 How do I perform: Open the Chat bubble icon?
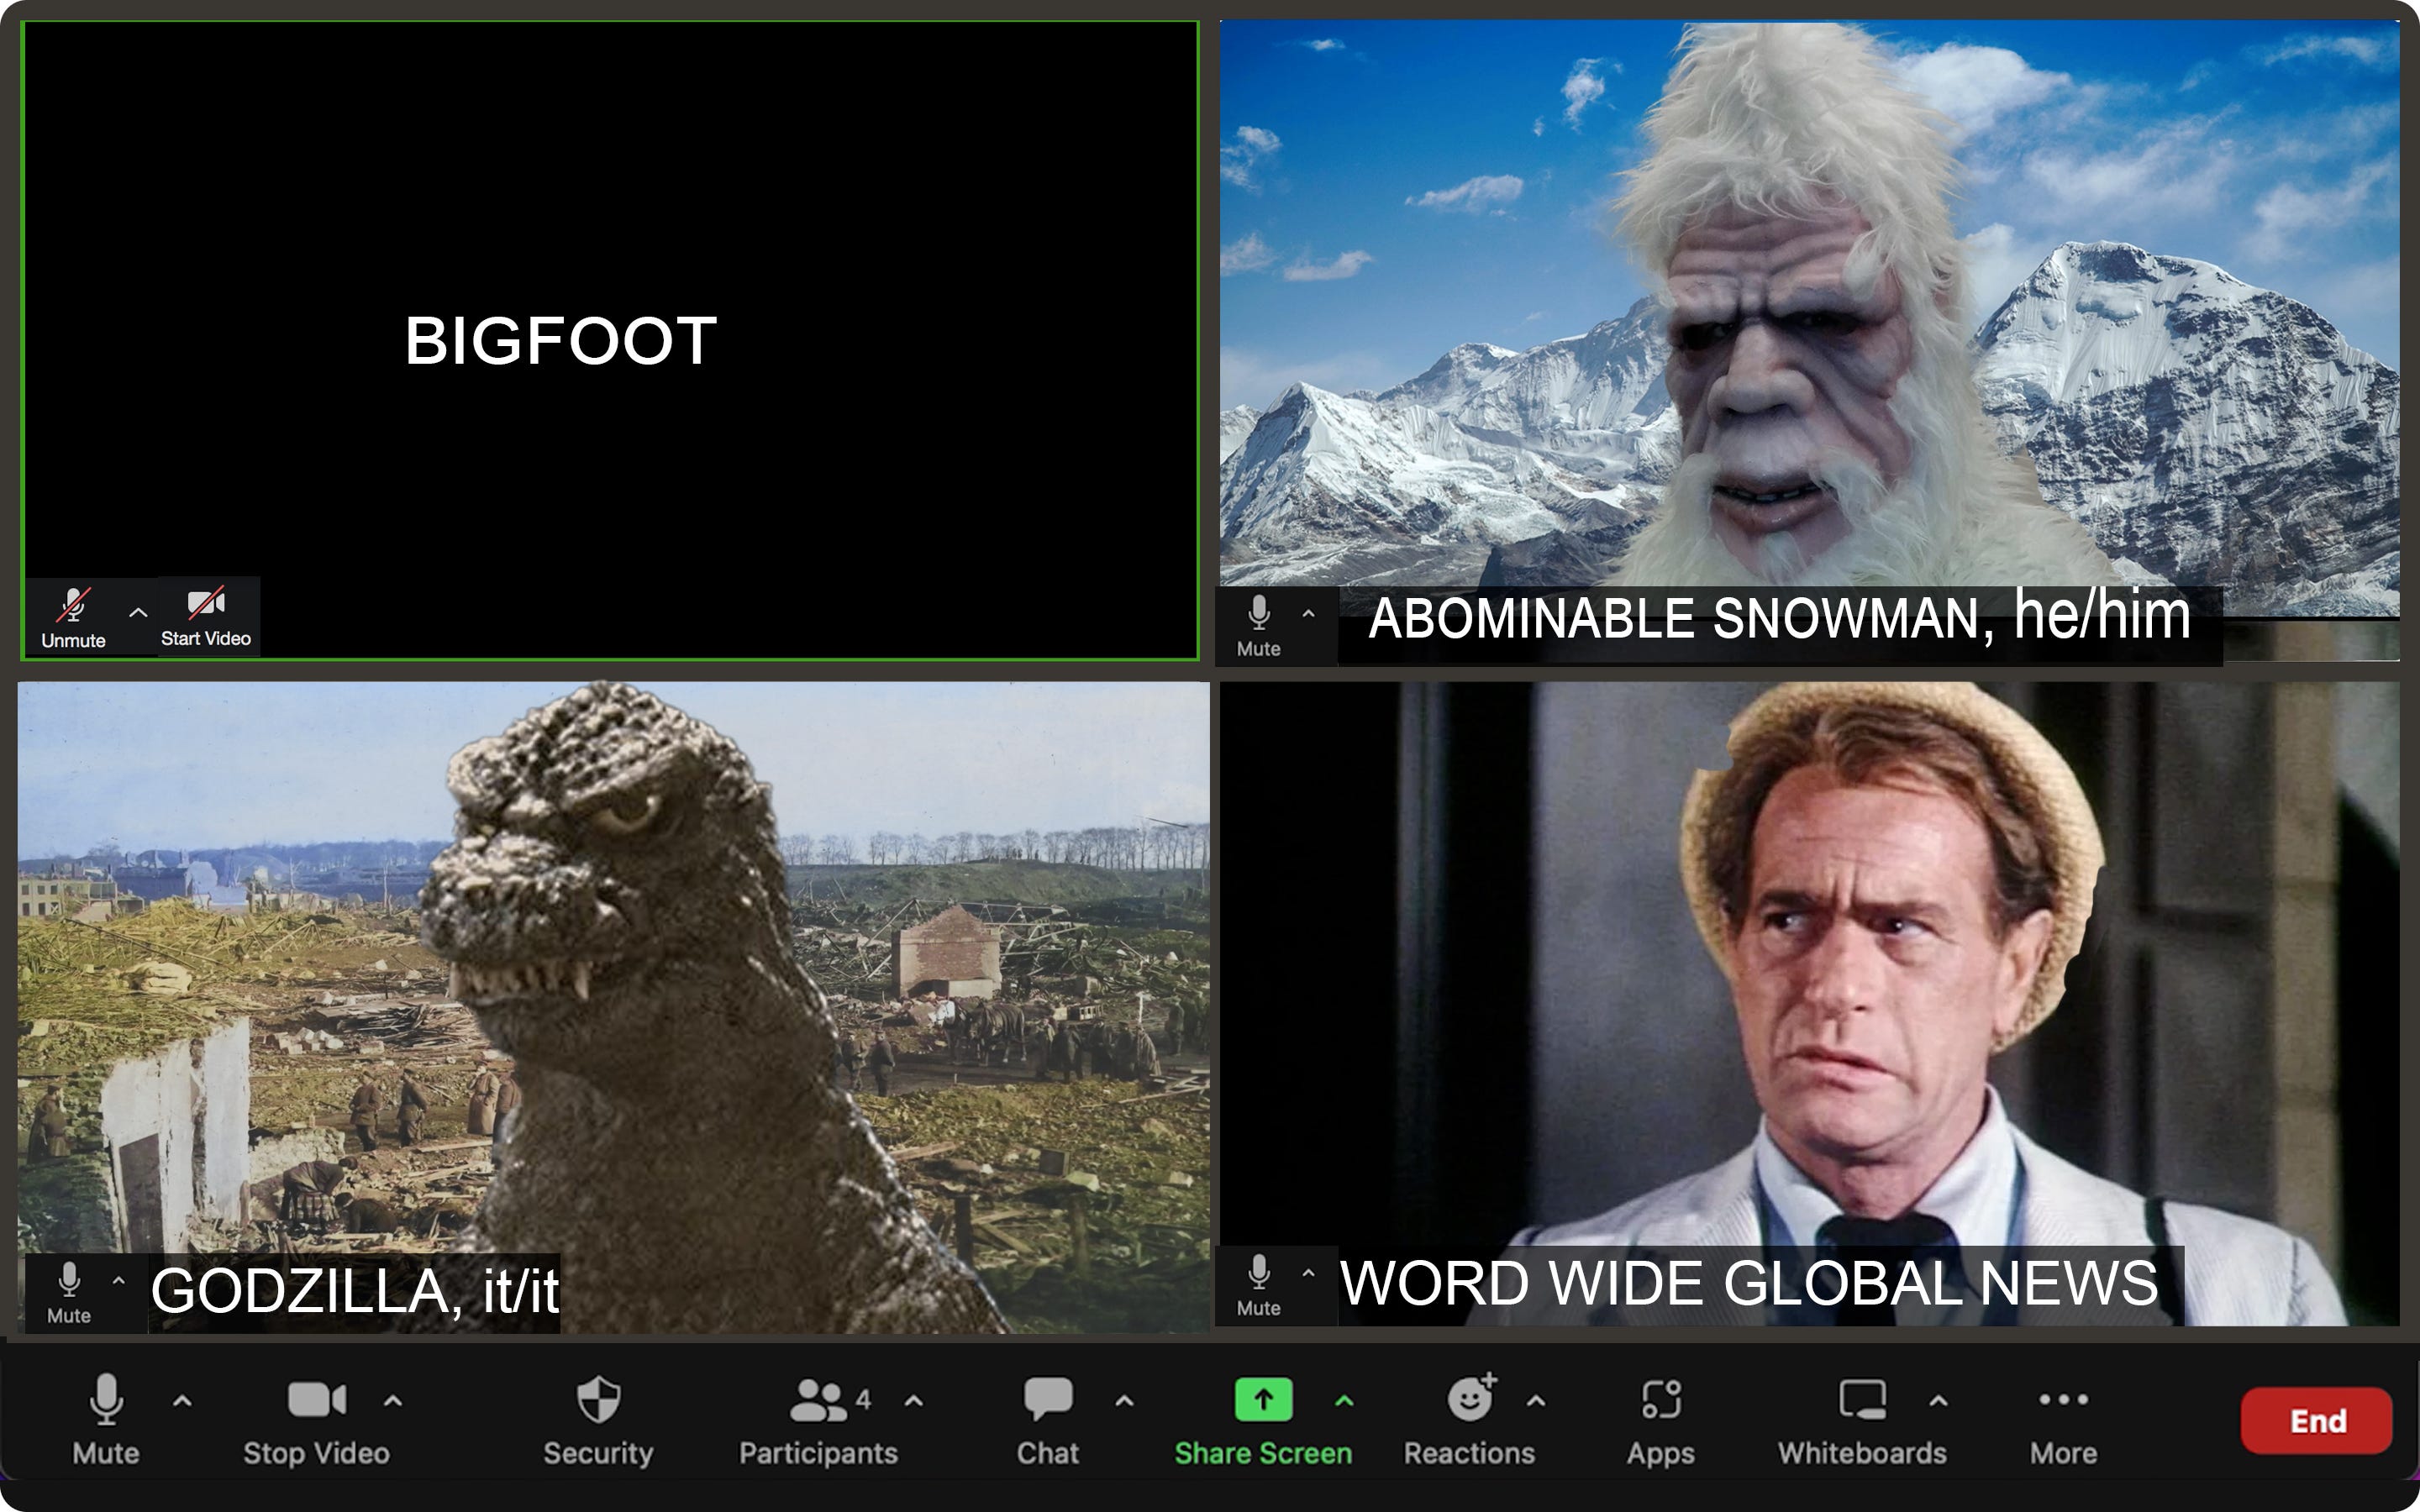tap(1048, 1398)
